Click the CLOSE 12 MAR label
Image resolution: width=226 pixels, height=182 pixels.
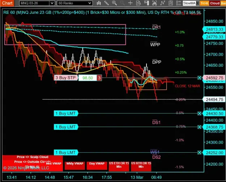[x=187, y=86]
